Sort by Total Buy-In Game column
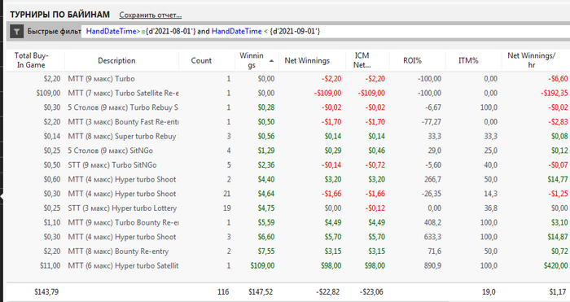 [x=31, y=60]
